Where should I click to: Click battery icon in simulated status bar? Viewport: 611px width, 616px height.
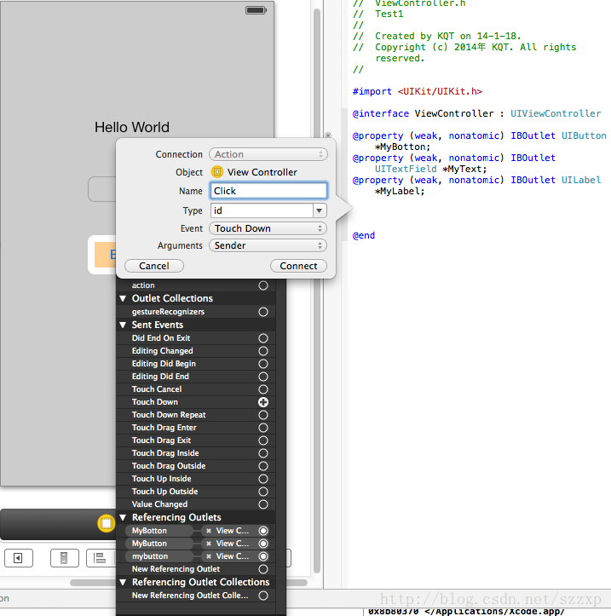(x=257, y=10)
